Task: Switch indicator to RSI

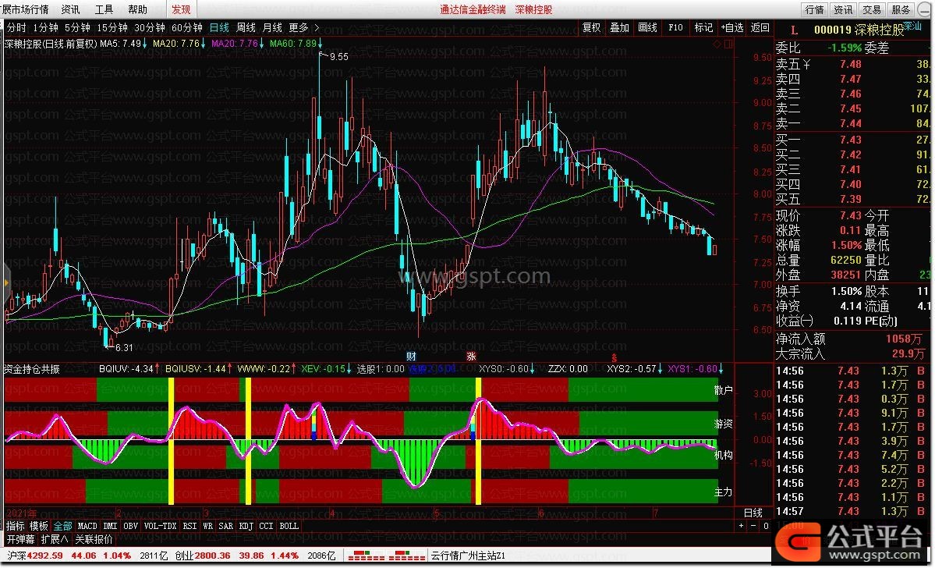Action: coord(189,526)
